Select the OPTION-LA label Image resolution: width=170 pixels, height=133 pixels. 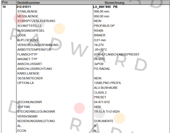25,83
